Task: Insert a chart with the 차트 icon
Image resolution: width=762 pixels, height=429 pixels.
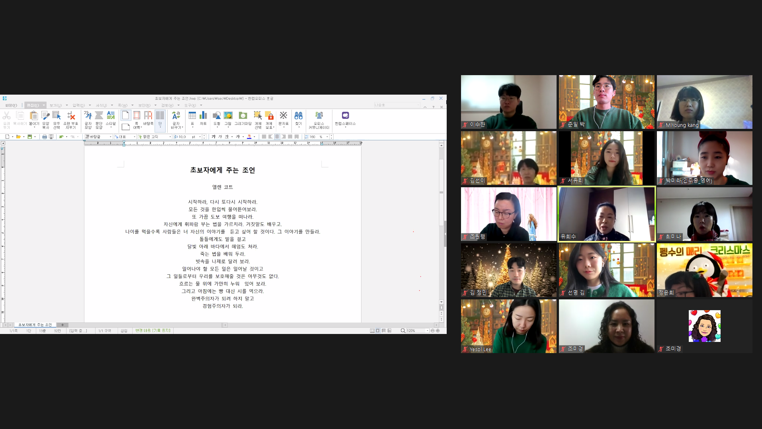Action: (203, 118)
